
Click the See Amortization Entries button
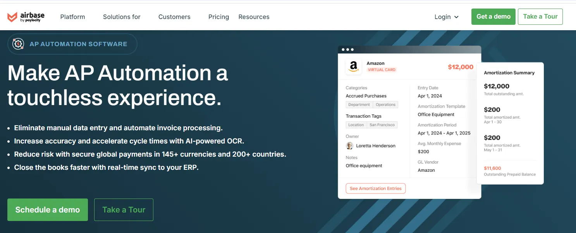[x=375, y=188]
